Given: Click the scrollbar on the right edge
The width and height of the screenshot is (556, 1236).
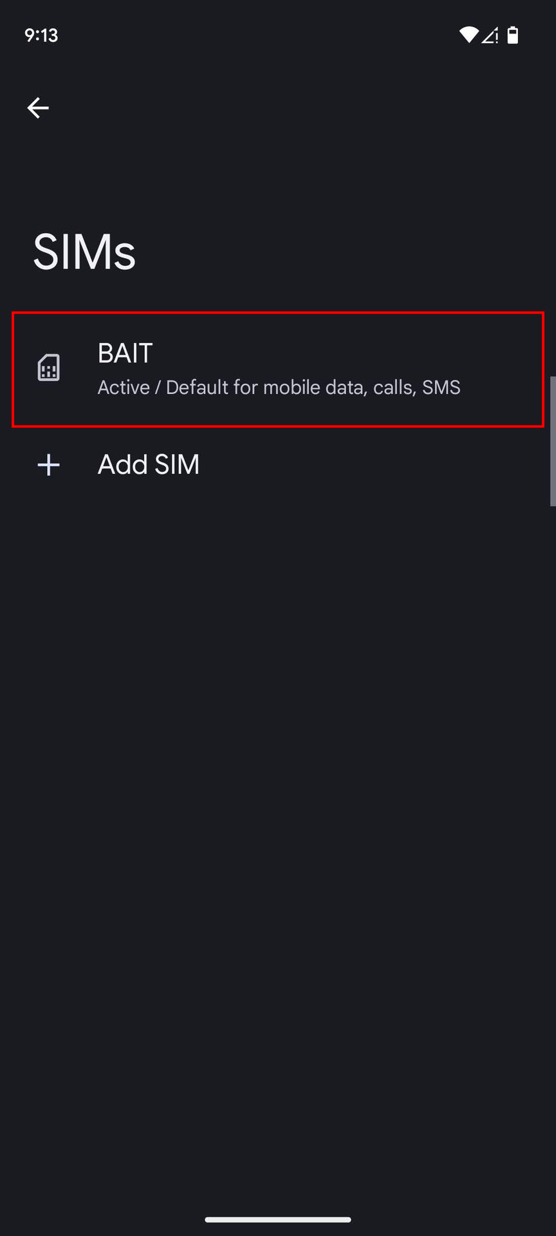Looking at the screenshot, I should point(552,441).
